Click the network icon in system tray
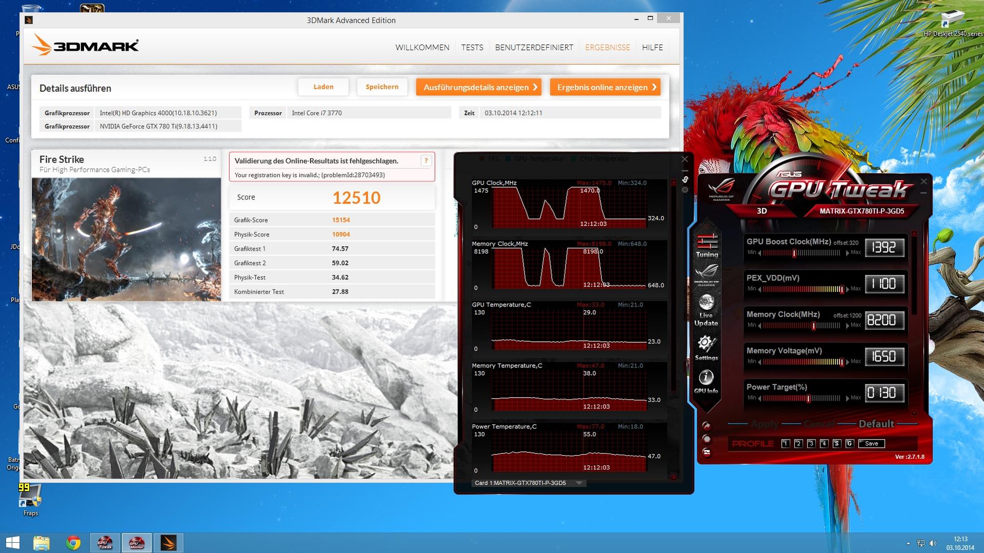The width and height of the screenshot is (984, 553). [921, 543]
